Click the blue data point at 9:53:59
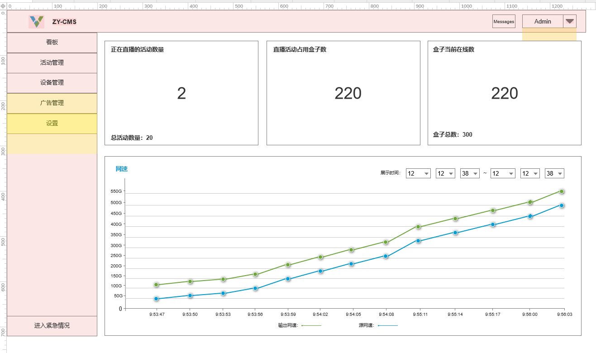This screenshot has width=596, height=353. click(288, 279)
